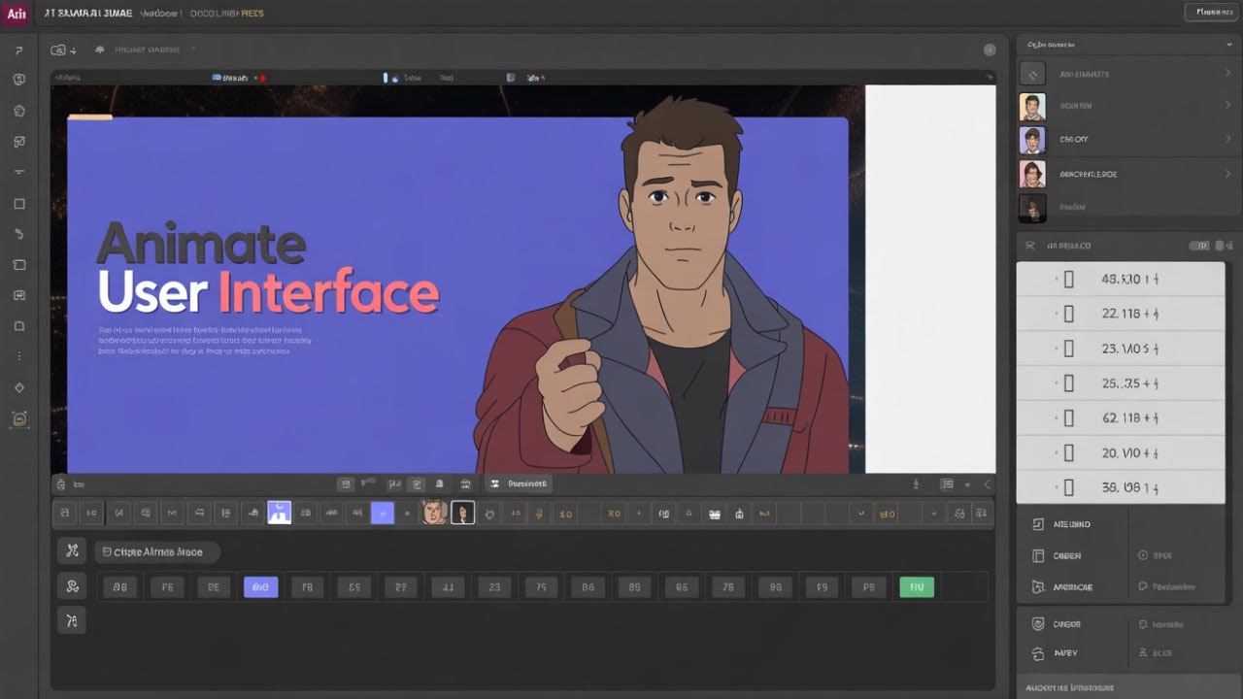Toggle checkbox in the '48. XI0' row
Image resolution: width=1243 pixels, height=699 pixels.
click(1069, 280)
